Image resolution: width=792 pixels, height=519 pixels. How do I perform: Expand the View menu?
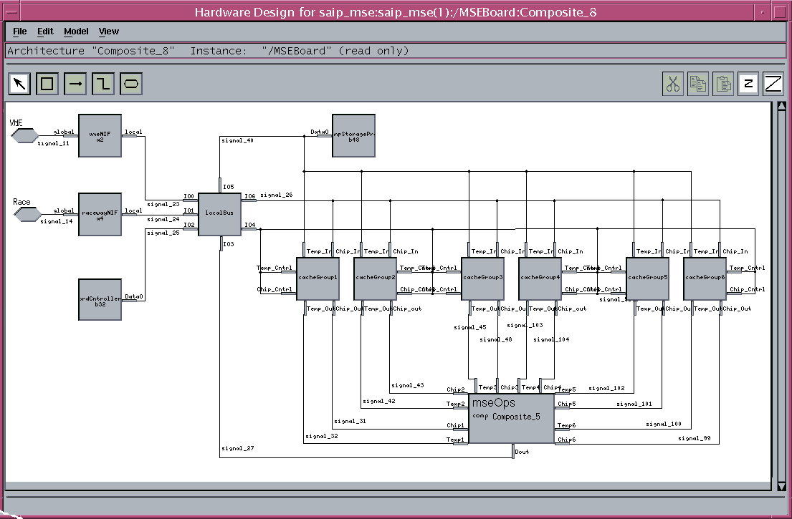coord(109,31)
